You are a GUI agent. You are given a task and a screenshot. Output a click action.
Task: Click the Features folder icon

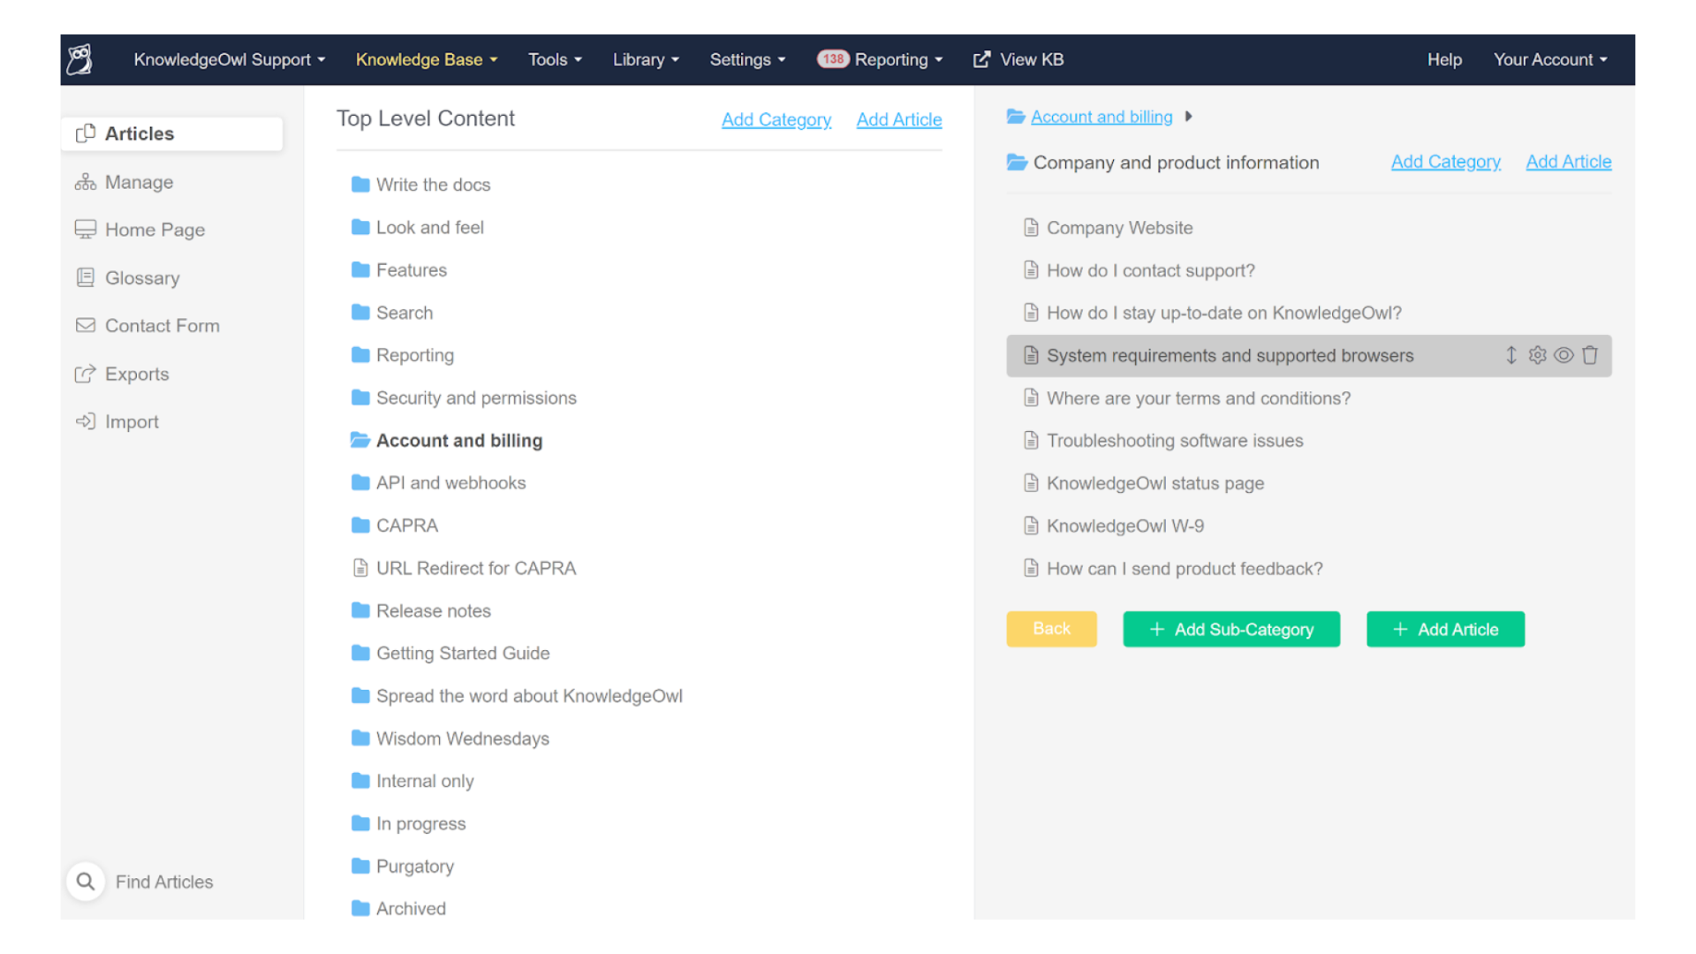pos(360,269)
